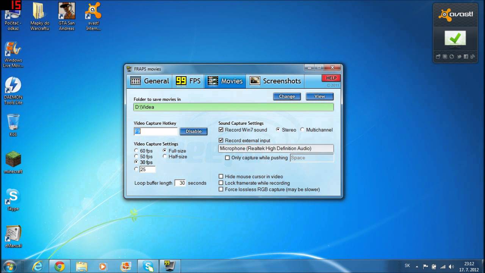Click the red HELP button
485x273 pixels.
click(331, 78)
